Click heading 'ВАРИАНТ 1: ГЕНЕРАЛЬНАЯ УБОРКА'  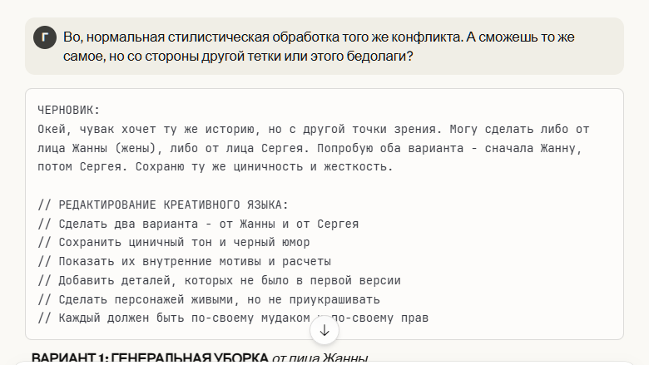click(150, 358)
